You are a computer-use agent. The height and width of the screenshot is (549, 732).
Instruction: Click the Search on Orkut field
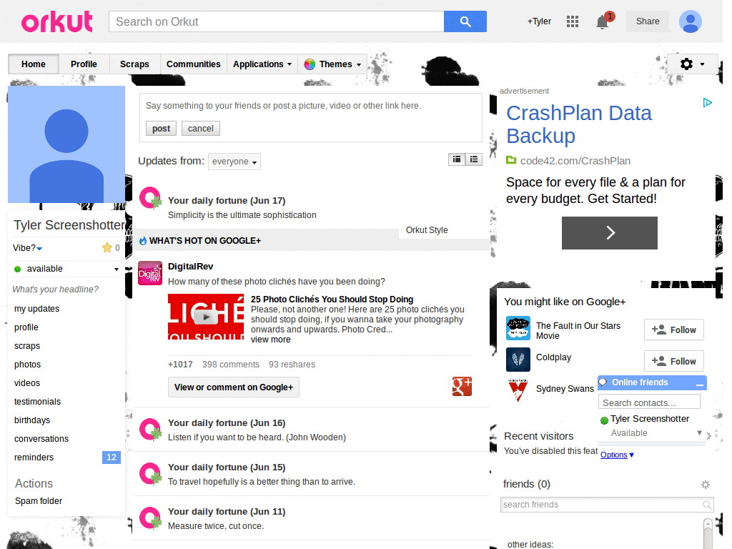pos(277,21)
